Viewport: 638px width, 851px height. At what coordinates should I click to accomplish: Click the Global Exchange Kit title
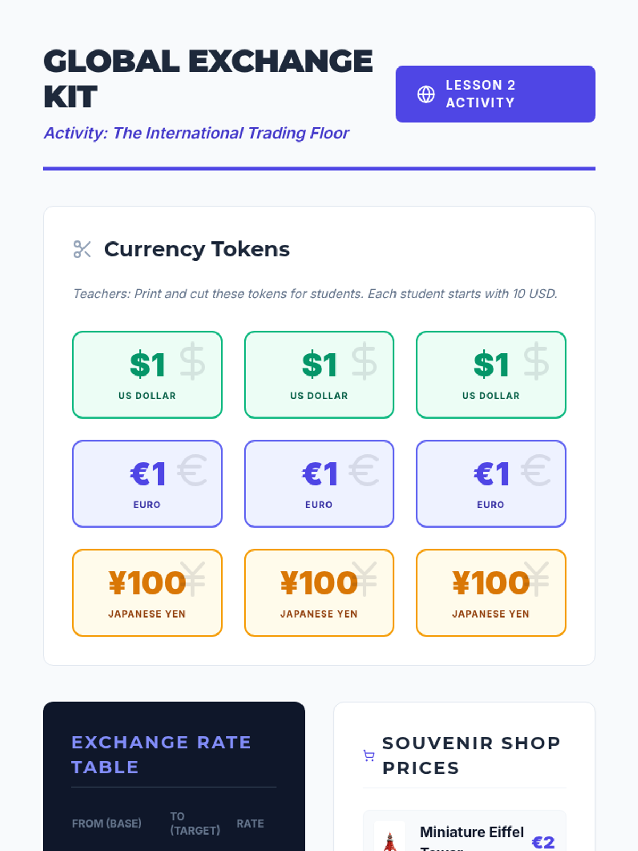pos(207,78)
